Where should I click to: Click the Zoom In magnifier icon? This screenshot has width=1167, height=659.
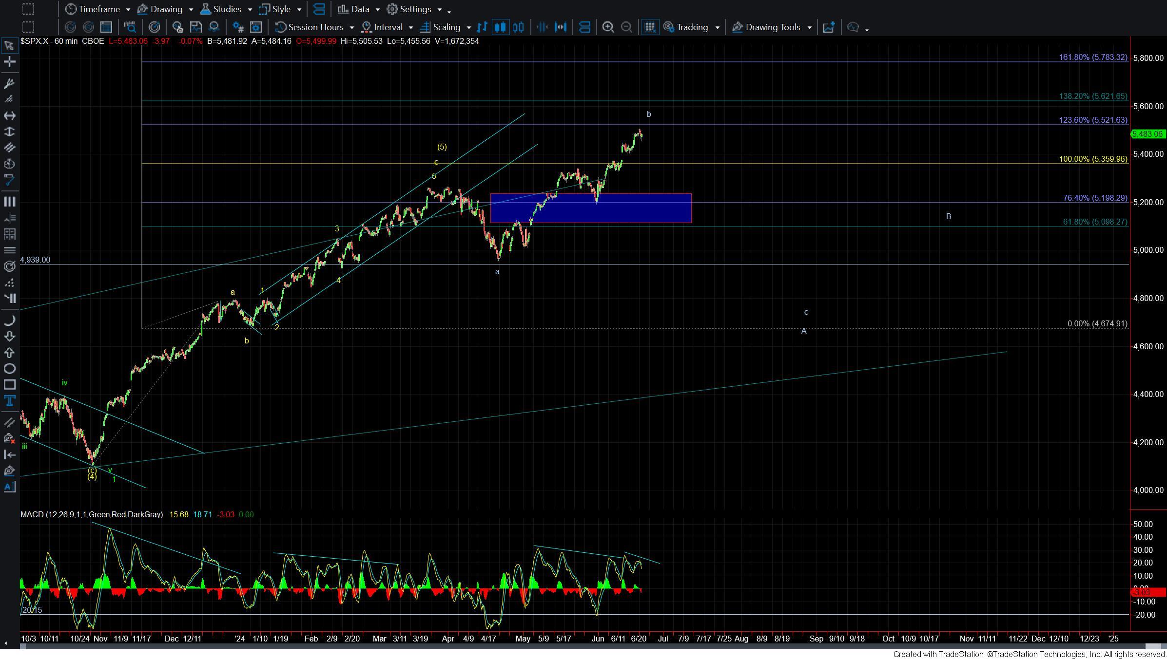tap(607, 27)
